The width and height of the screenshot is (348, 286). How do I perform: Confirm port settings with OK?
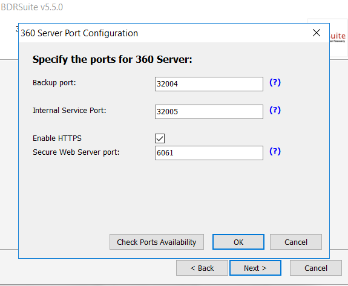point(238,242)
